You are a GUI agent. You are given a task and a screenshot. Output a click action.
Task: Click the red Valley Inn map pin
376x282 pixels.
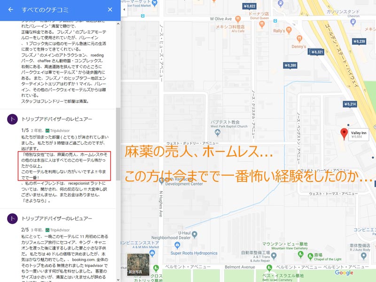point(344,133)
